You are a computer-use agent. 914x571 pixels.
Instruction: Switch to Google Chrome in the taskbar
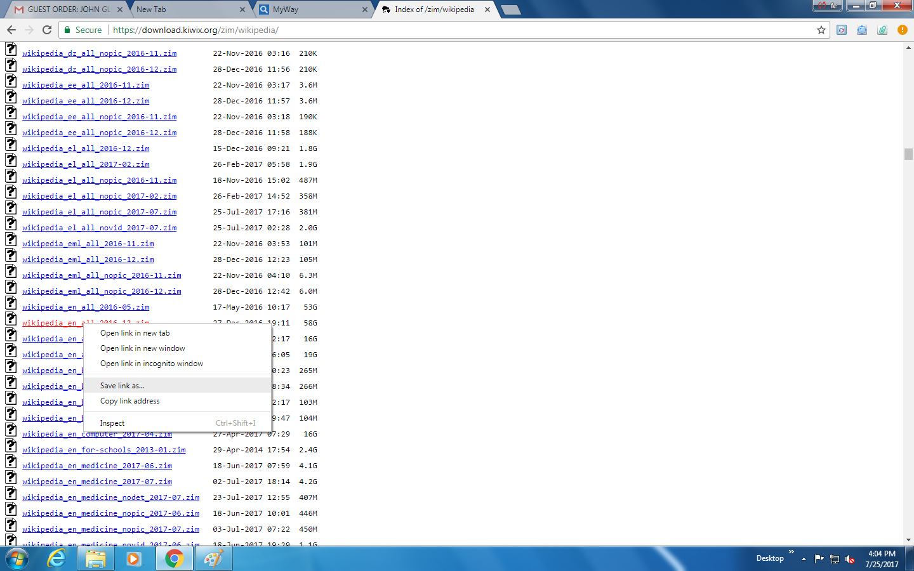(x=174, y=559)
